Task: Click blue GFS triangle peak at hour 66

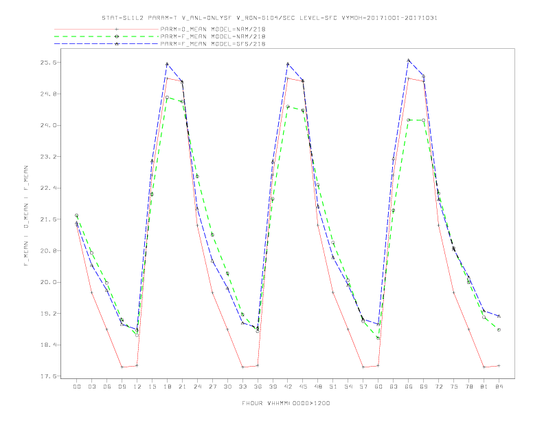Action: [x=409, y=60]
